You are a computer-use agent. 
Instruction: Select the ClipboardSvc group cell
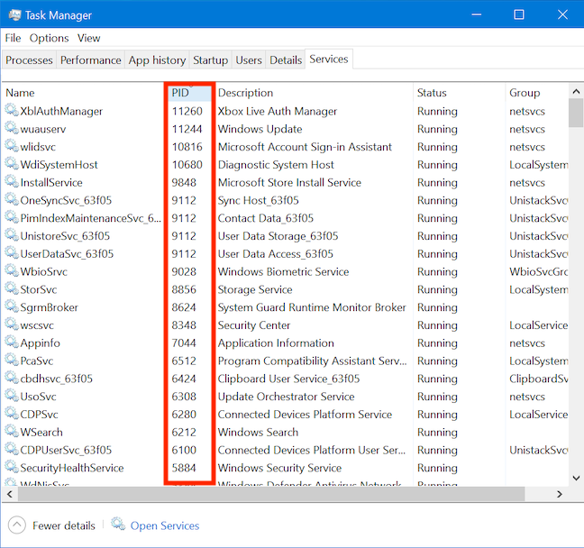click(x=539, y=379)
